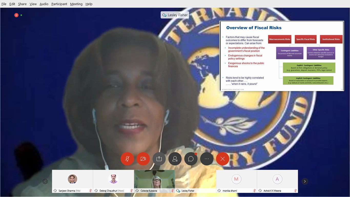The height and width of the screenshot is (197, 350).
Task: Leave the meeting with the red X button
Action: [x=222, y=159]
